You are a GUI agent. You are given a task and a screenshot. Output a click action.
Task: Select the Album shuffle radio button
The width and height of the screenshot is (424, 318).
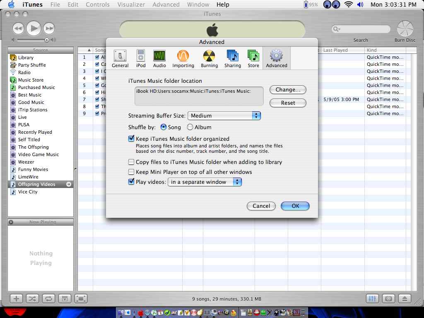coord(190,127)
